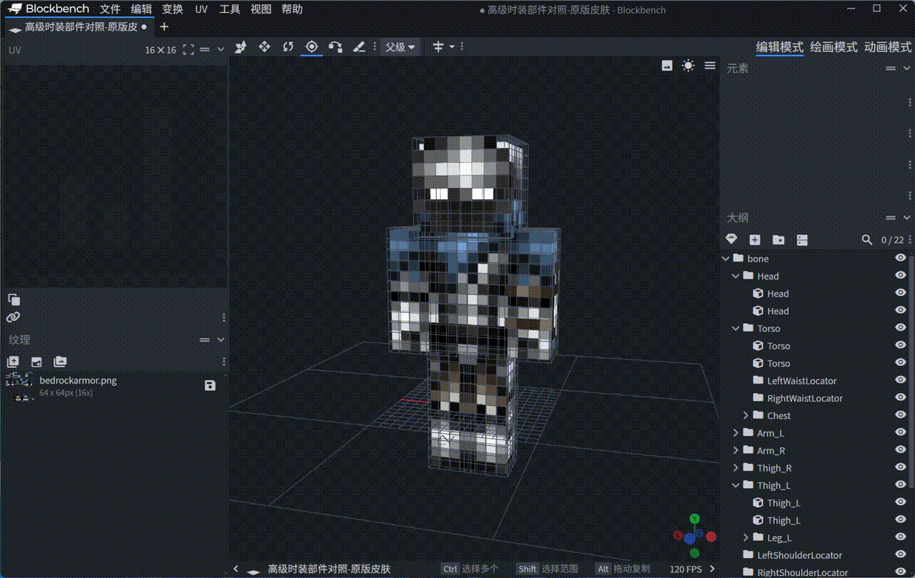Select the Rotate tool in toolbar
This screenshot has width=915, height=578.
288,46
